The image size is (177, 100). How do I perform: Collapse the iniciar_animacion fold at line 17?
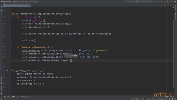tap(11, 47)
